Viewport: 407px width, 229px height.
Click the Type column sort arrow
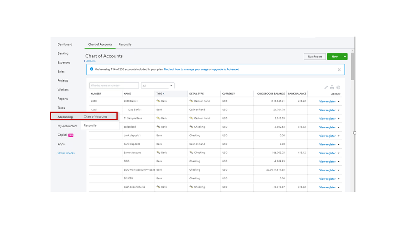point(164,94)
